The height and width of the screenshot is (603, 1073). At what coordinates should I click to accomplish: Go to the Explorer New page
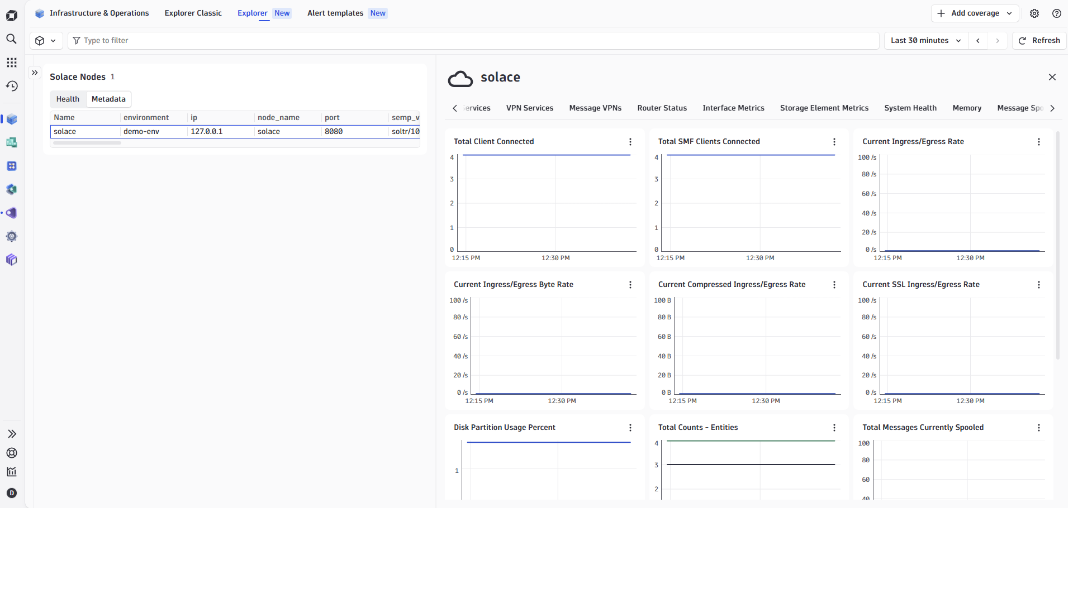click(x=264, y=13)
